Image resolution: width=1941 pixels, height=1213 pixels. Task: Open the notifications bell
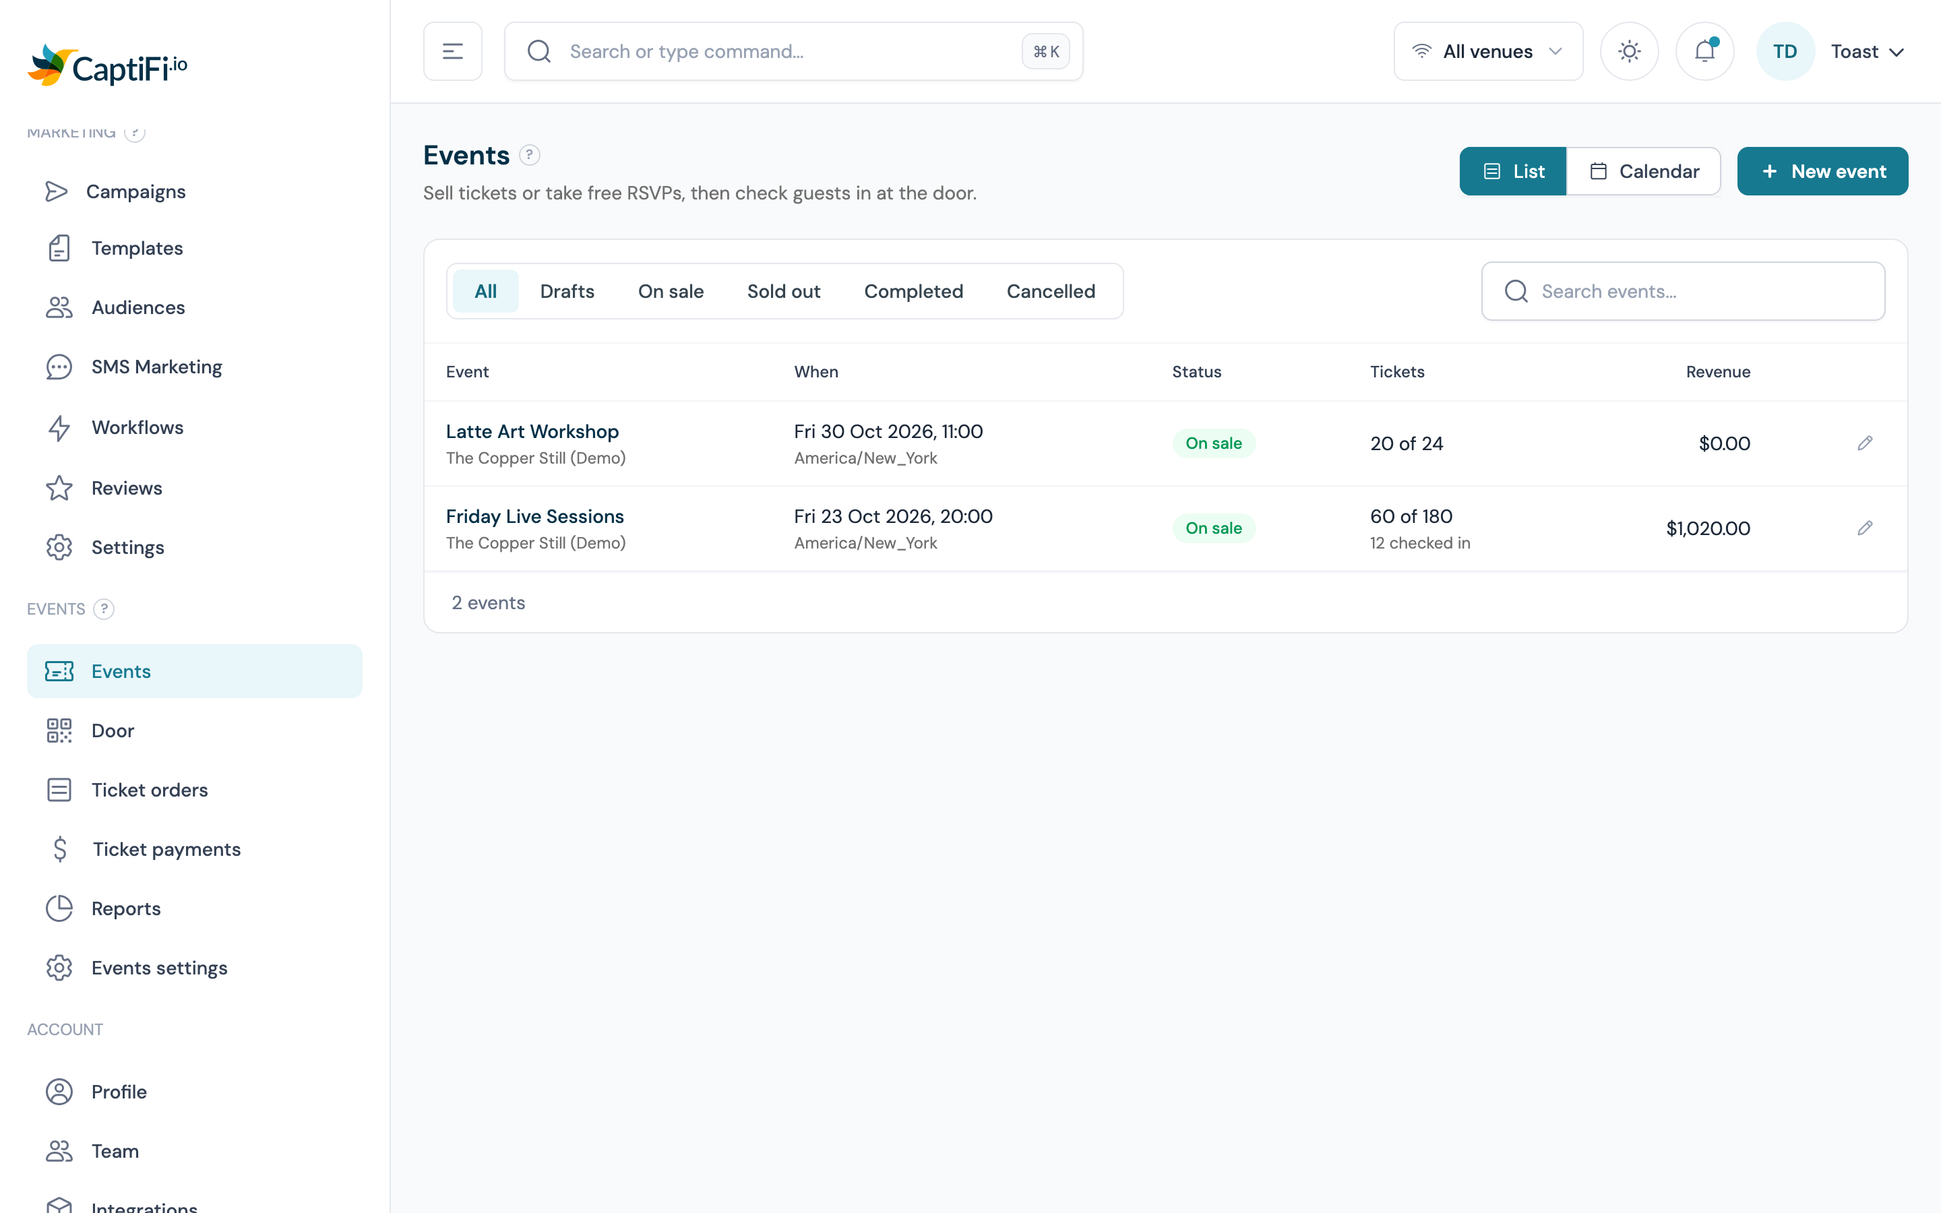coord(1704,51)
